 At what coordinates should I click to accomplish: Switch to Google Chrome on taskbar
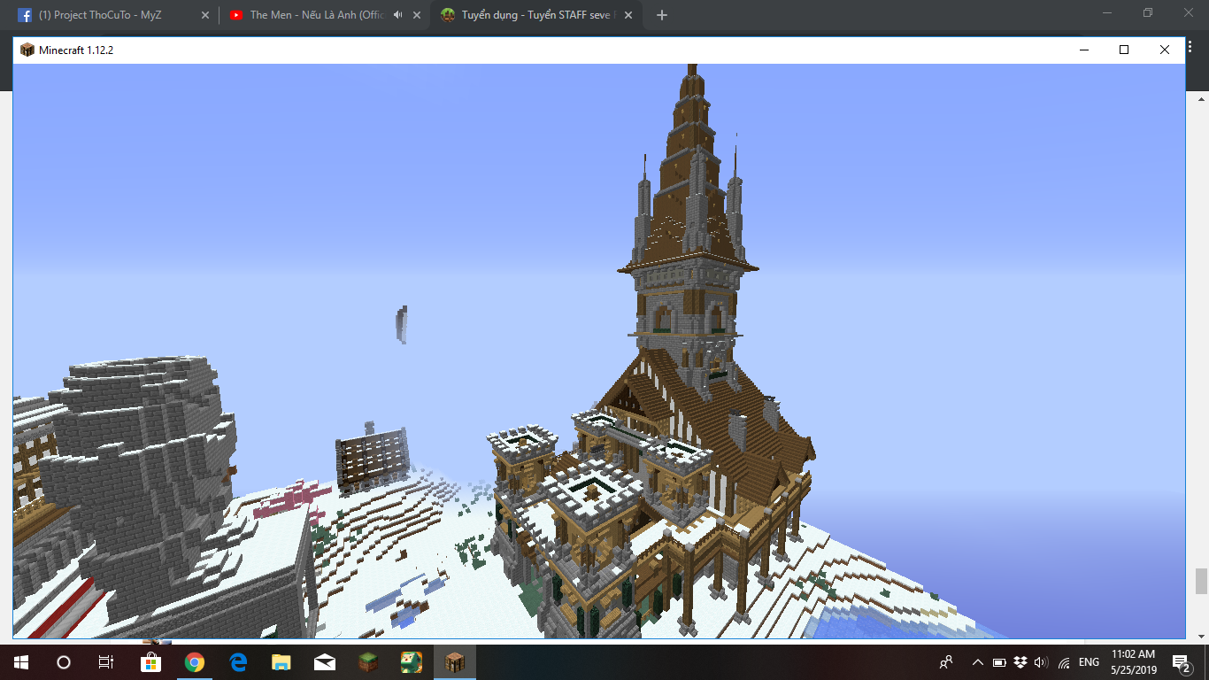194,662
